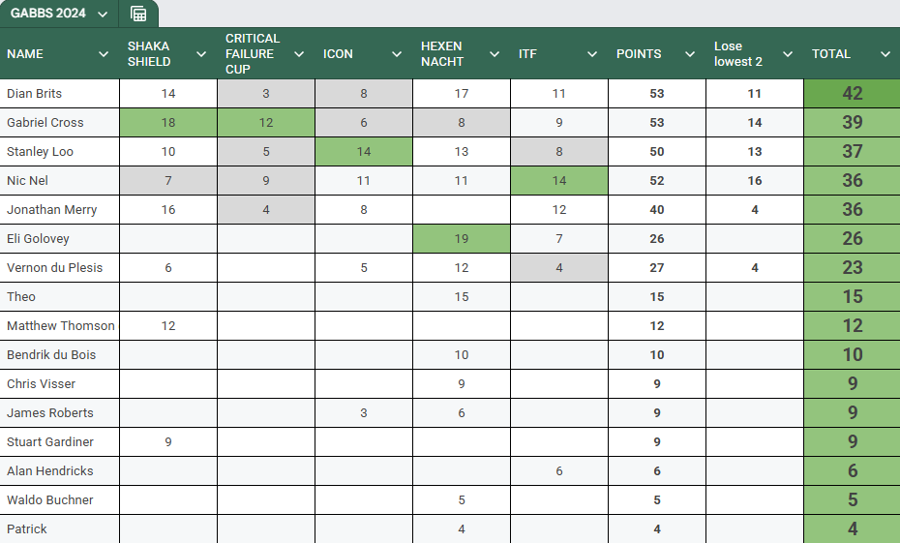Screen dimensions: 900x543
Task: Select the Matthew Thomson name cell
Action: pos(60,326)
